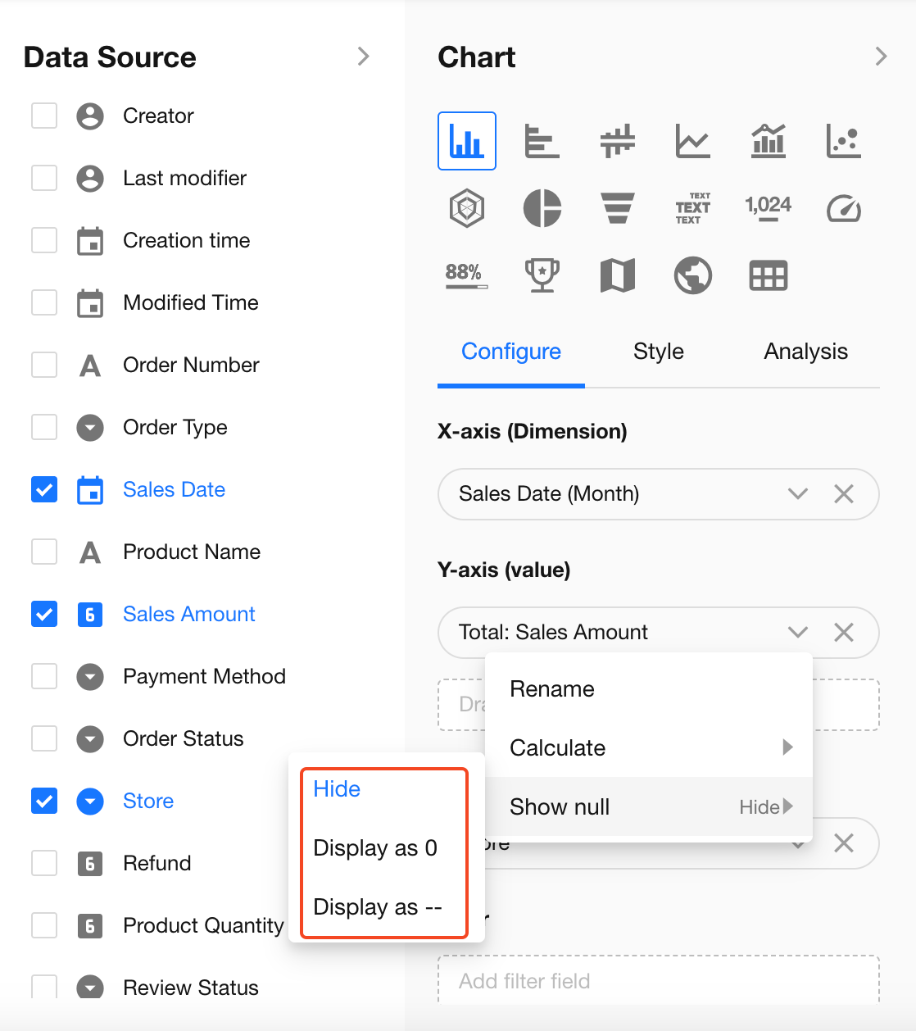Choose the globe map chart icon
Image resolution: width=916 pixels, height=1031 pixels.
click(692, 275)
